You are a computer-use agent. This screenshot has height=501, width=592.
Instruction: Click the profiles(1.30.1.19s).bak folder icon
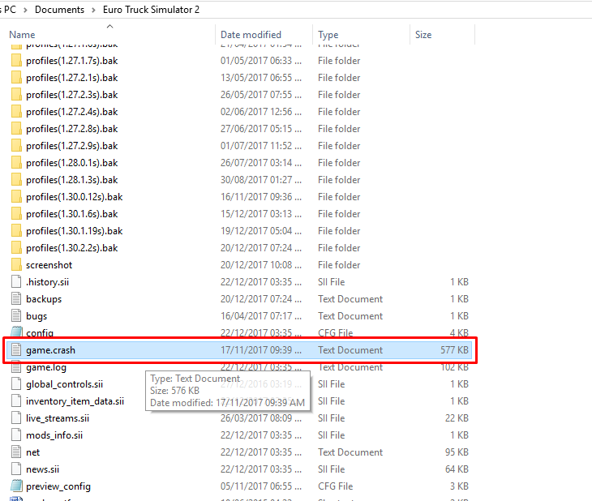(x=16, y=231)
